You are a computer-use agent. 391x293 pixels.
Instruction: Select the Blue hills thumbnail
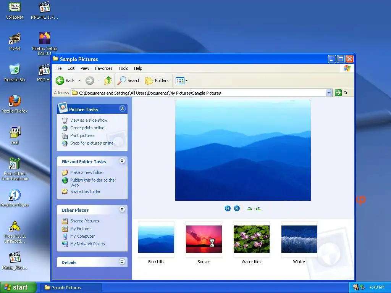click(156, 239)
